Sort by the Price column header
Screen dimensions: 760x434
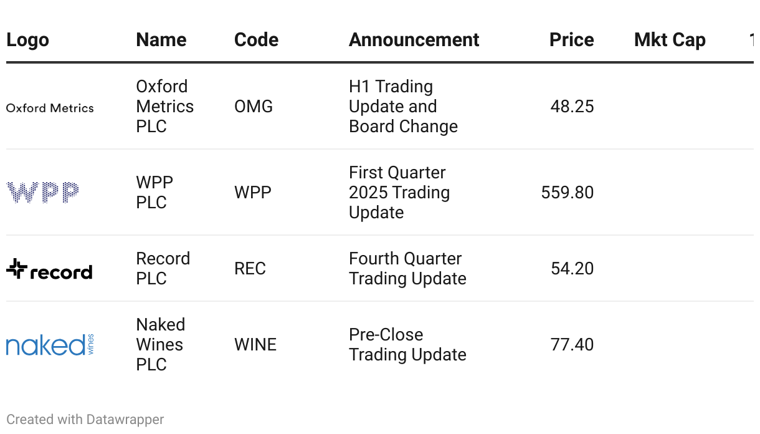tap(571, 40)
